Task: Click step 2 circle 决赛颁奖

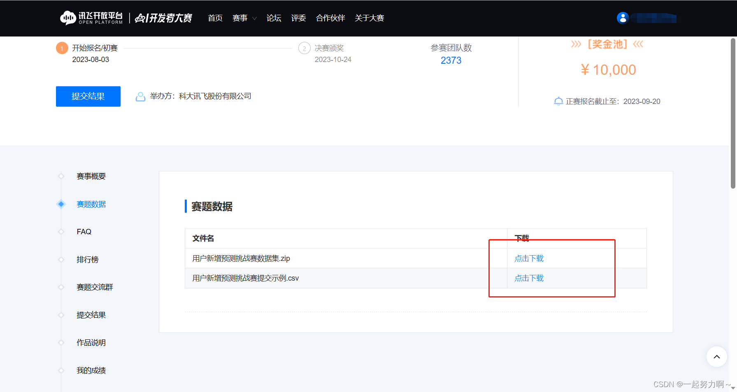Action: [x=304, y=48]
